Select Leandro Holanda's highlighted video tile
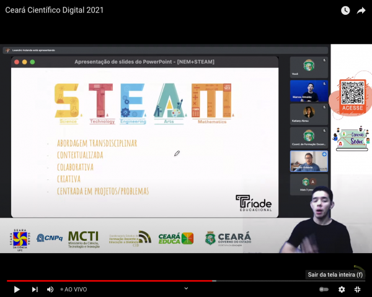Image resolution: width=372 pixels, height=297 pixels. 309,161
